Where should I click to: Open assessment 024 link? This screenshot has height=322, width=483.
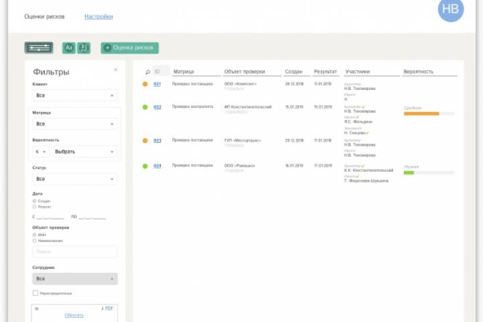pyautogui.click(x=157, y=166)
